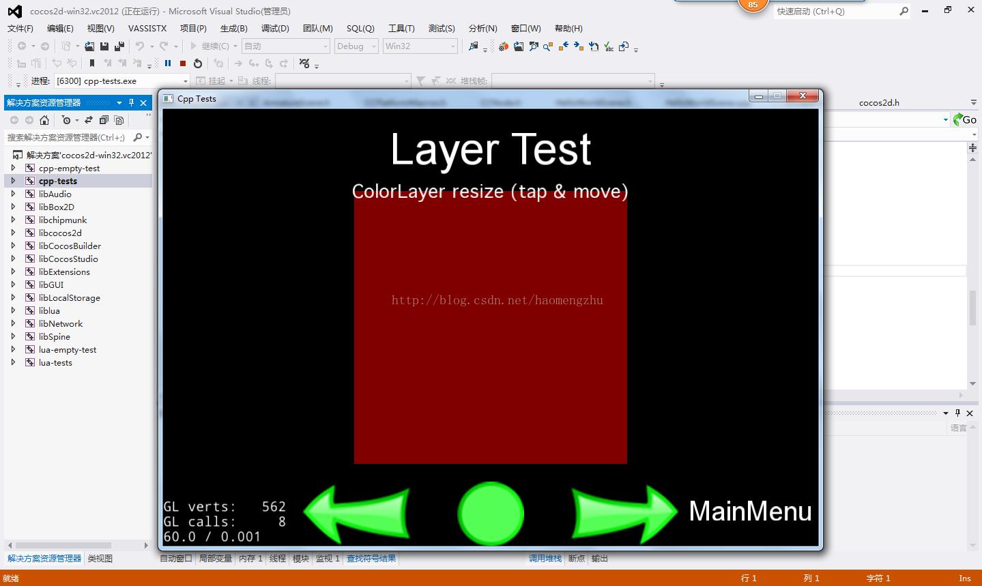Restart the debug session
Screen dimensions: 982x586
[x=198, y=63]
